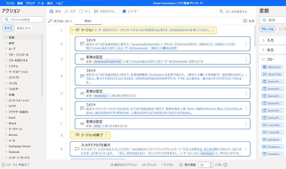Viewport: 286px width, 169px height.
Task: Open more options for the region row
Action: pyautogui.click(x=213, y=30)
